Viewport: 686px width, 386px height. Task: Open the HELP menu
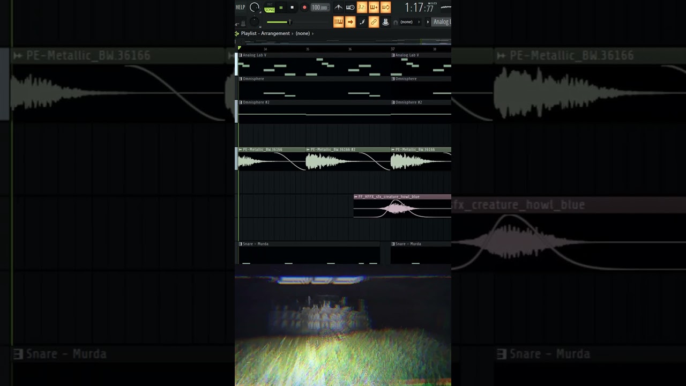(x=240, y=8)
